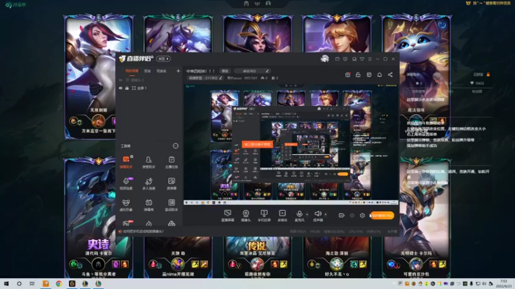Collapse the 工具箱 toolbox panel
Viewport: 515px width, 289px height.
(x=176, y=146)
